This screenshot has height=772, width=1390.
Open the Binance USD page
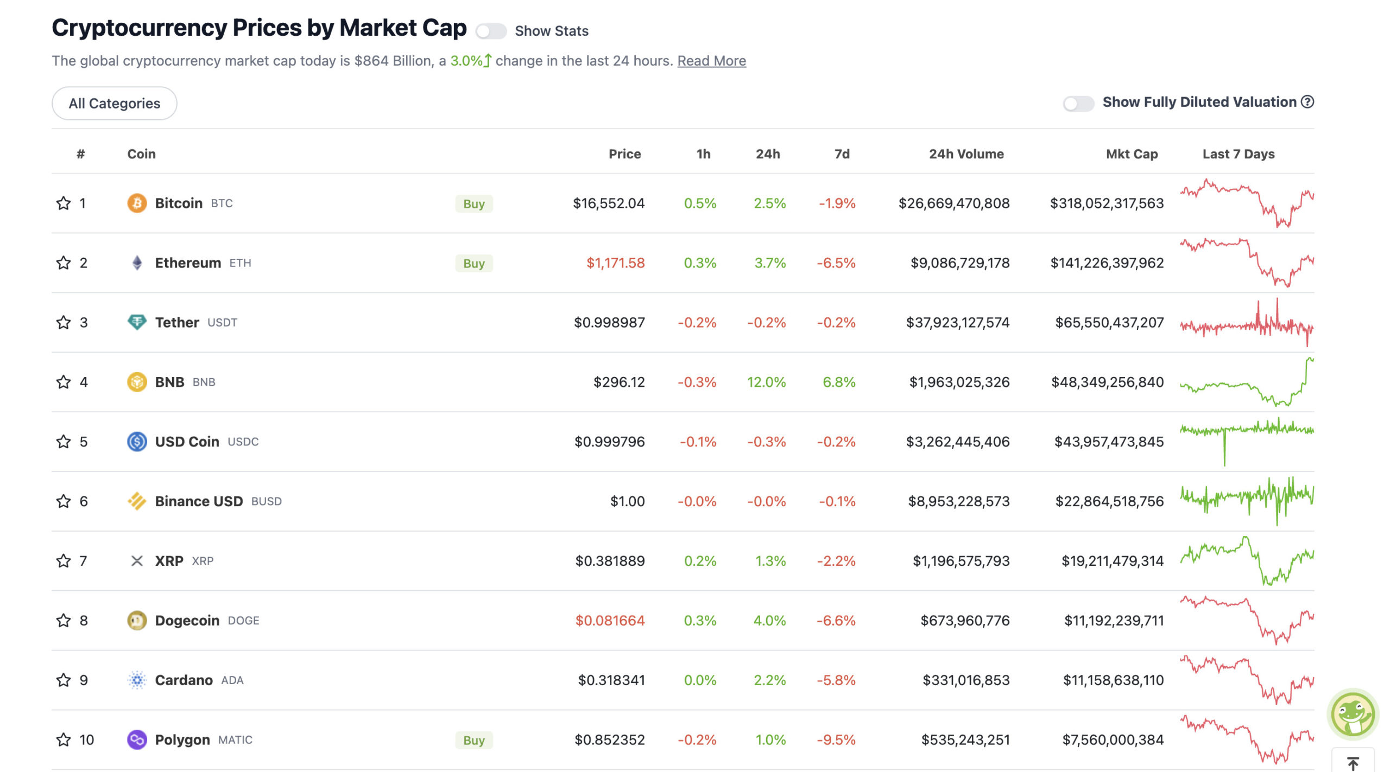[x=199, y=501]
